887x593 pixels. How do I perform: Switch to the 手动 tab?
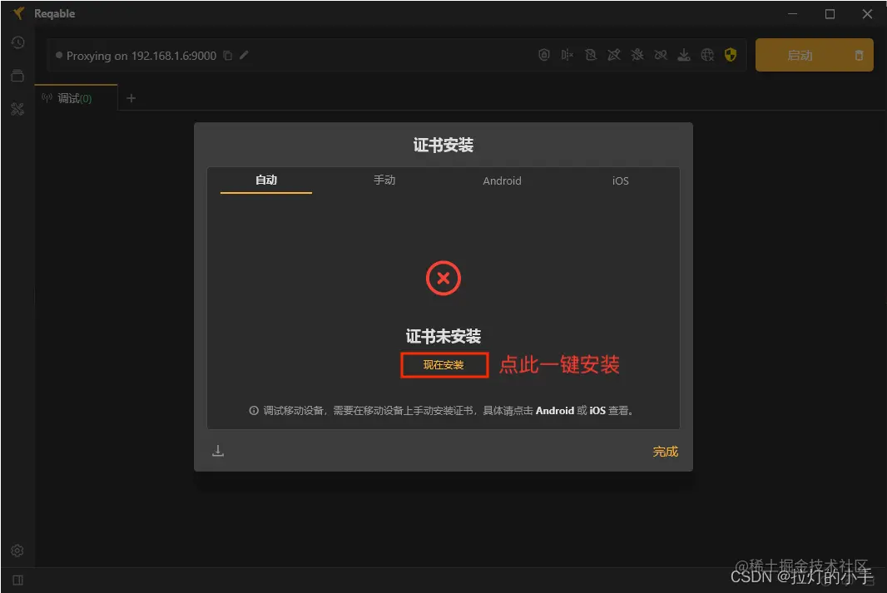384,180
